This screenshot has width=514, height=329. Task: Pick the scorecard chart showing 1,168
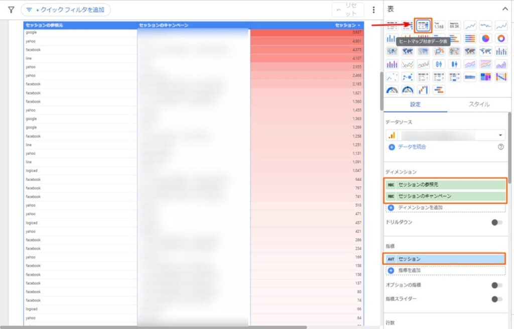click(x=439, y=26)
